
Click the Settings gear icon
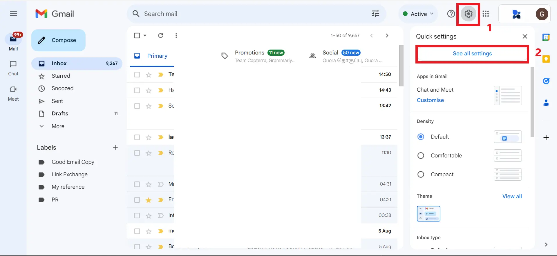[x=469, y=14]
